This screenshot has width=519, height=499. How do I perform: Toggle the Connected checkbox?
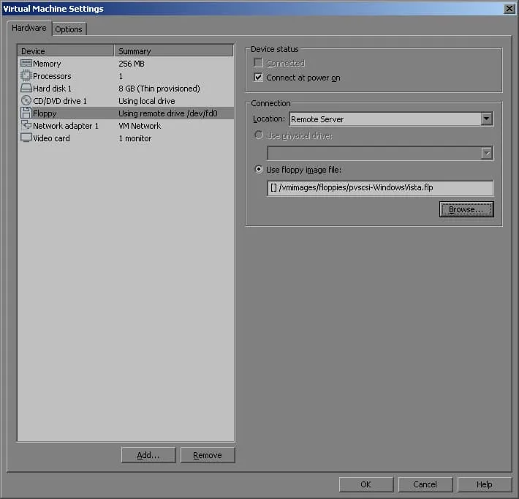(x=258, y=63)
